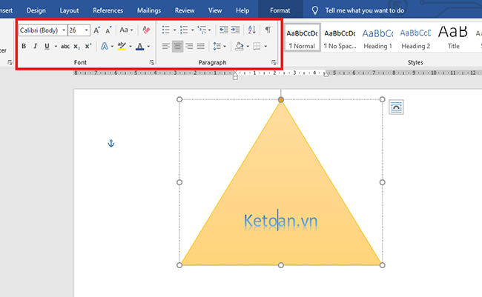Apply red Font Color to the text
This screenshot has height=297, width=482.
139,47
